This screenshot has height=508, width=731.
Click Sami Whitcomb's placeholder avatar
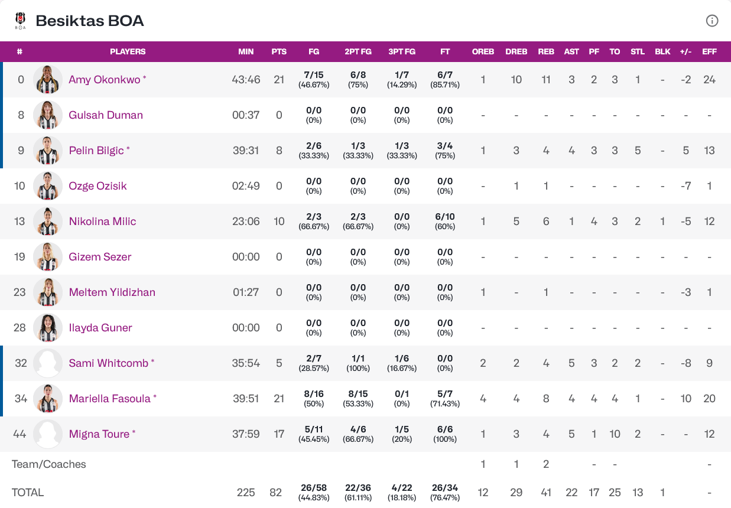(x=48, y=363)
